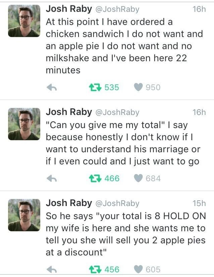Reply to the "Can you give me my total" tweet
214x277 pixels.
pyautogui.click(x=52, y=178)
